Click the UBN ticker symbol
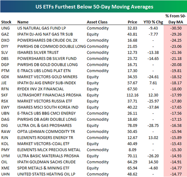187x177 pixels. pos(5,113)
